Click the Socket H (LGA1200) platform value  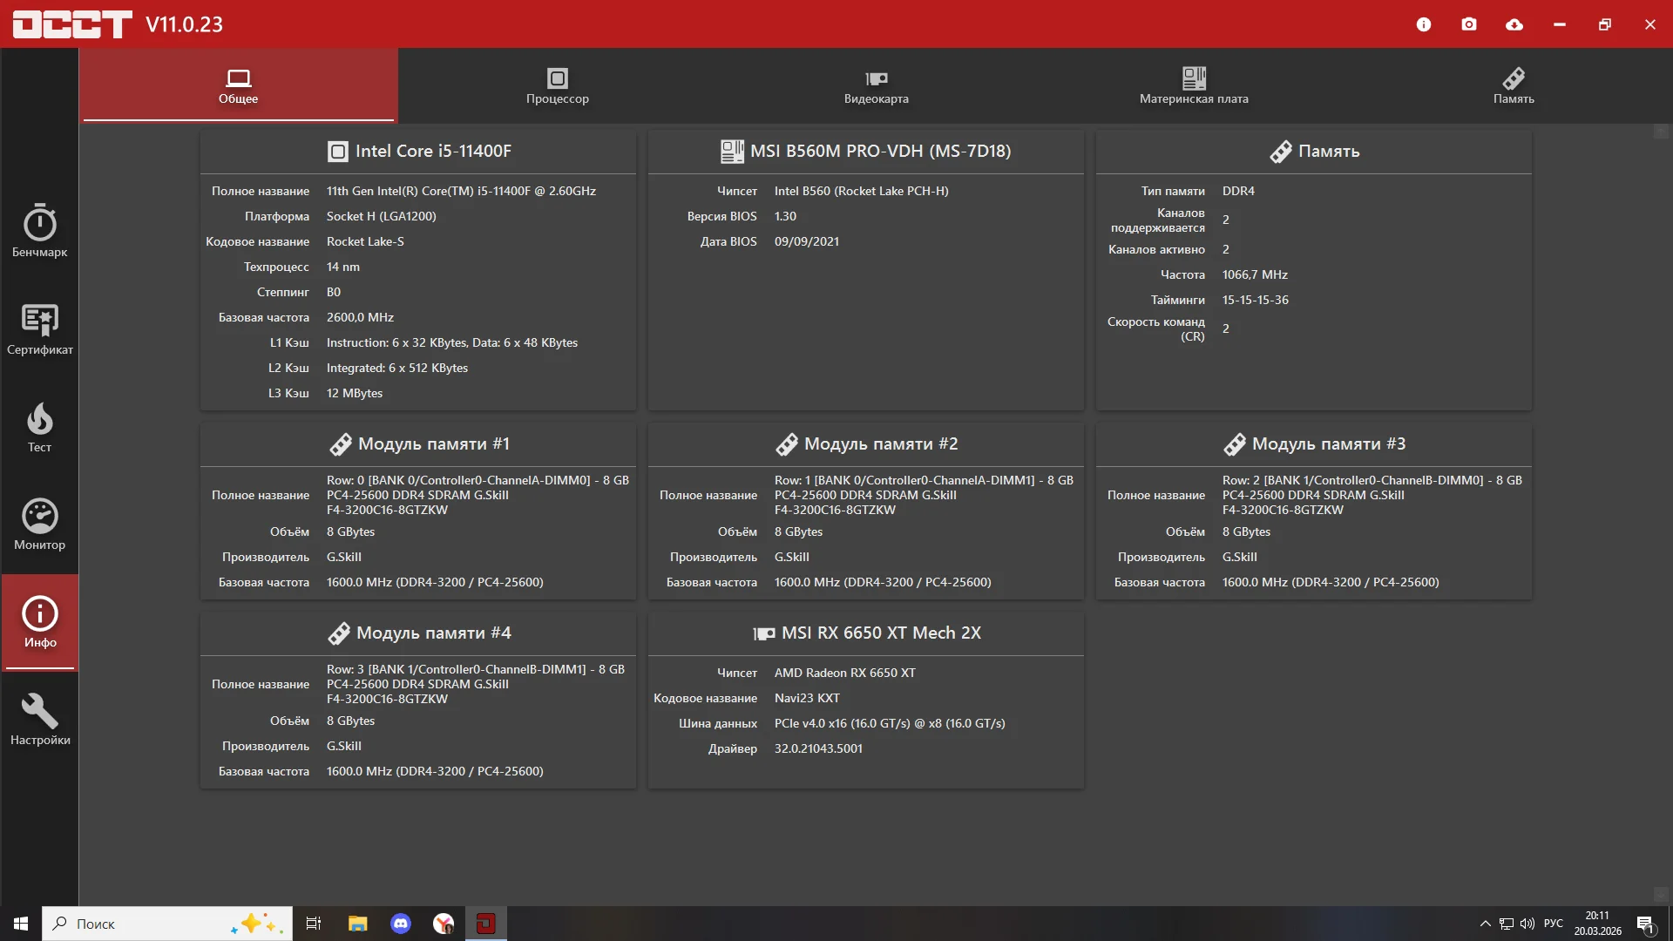[x=381, y=216]
